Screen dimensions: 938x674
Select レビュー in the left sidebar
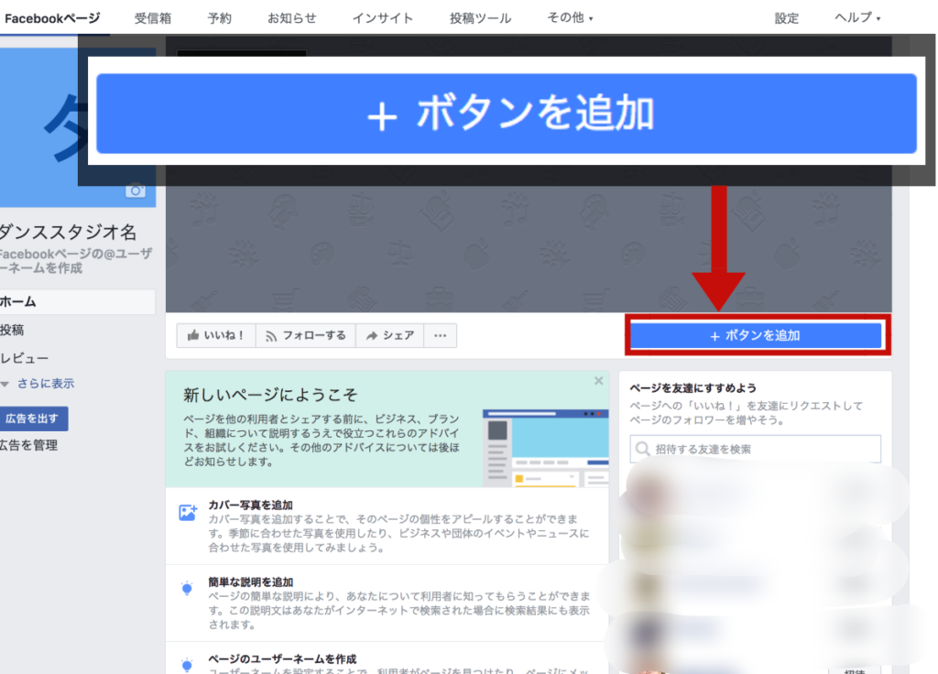click(25, 358)
